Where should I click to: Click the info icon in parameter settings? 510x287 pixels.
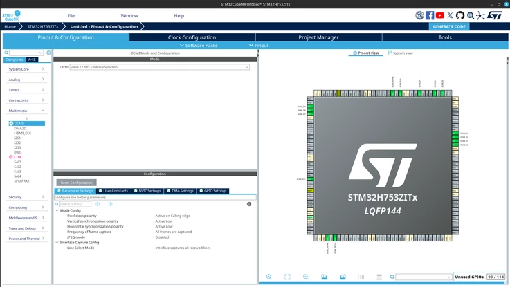249,204
